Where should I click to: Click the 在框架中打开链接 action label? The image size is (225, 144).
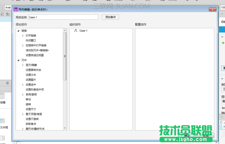click(x=36, y=45)
